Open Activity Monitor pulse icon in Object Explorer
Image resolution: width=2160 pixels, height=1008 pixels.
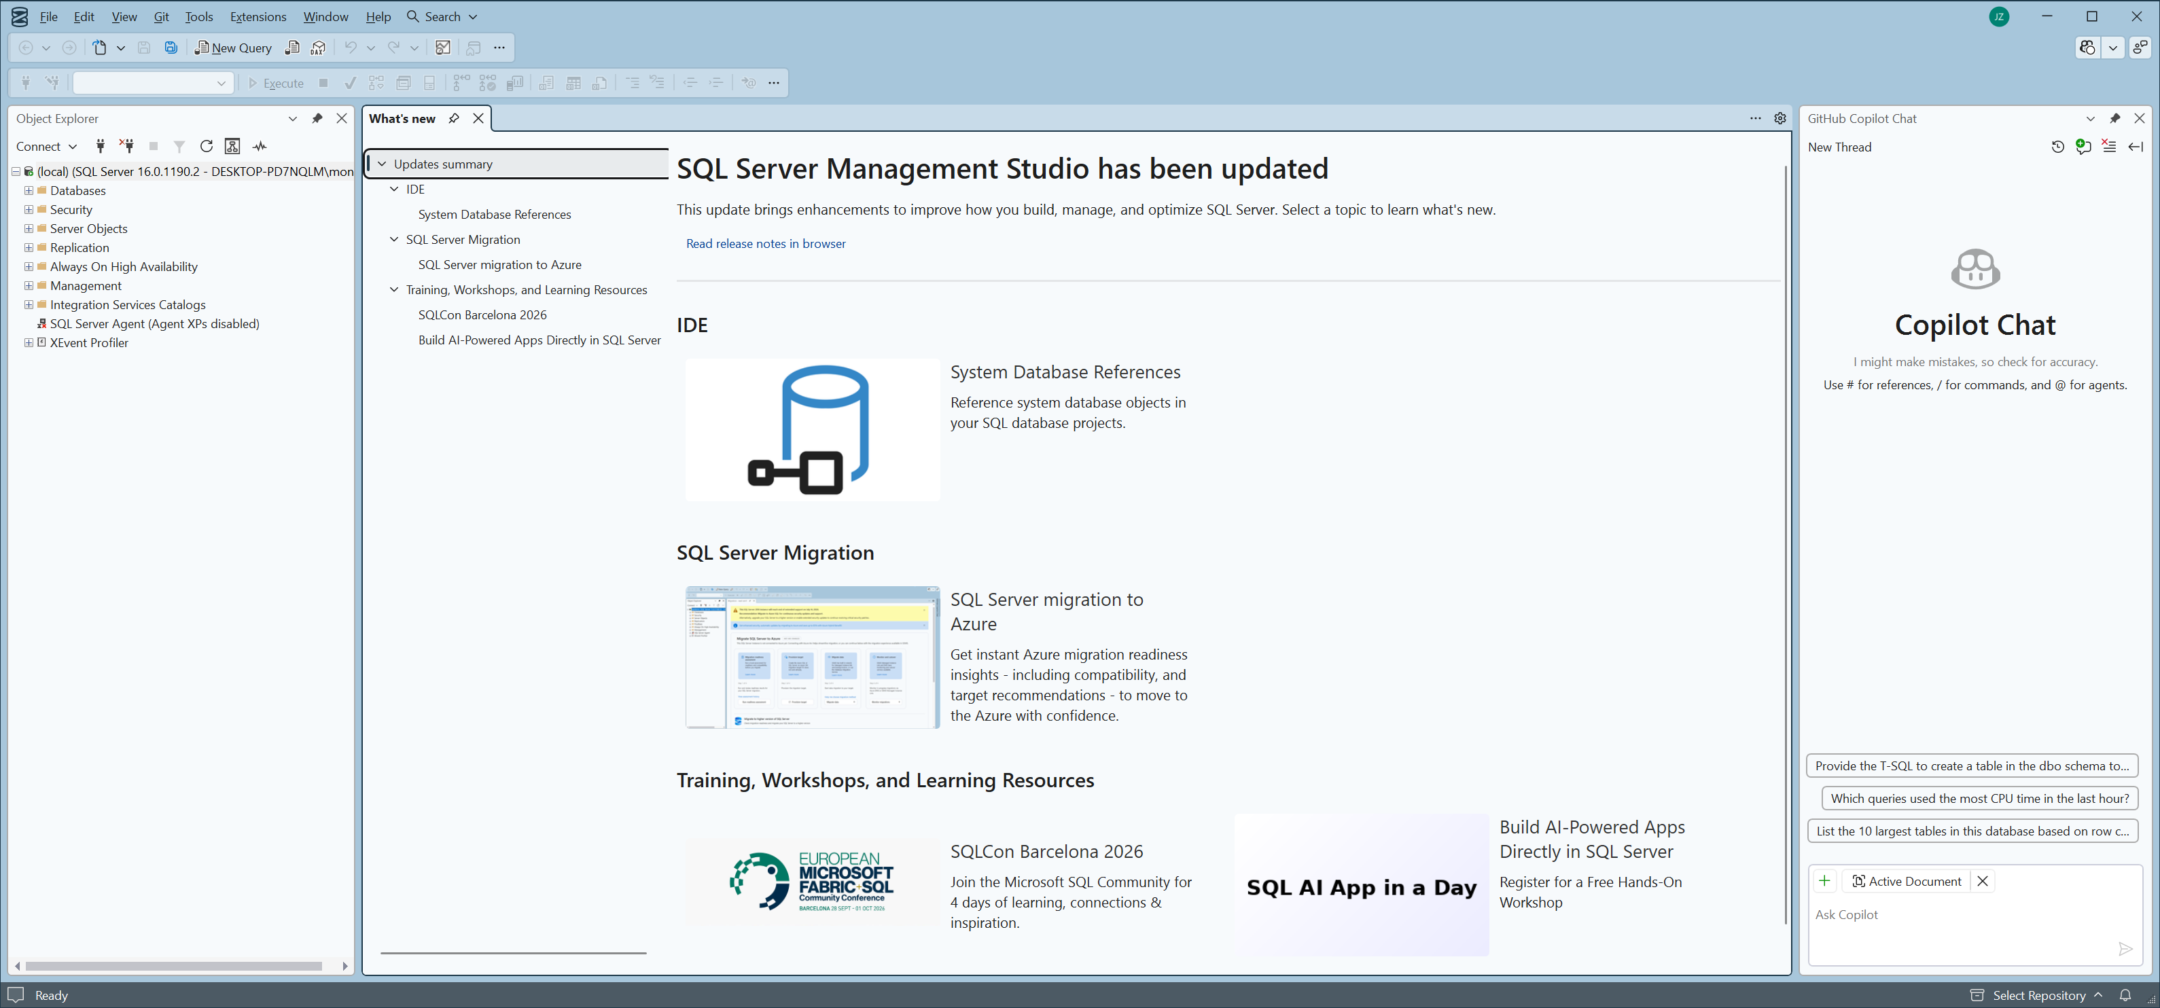click(260, 146)
